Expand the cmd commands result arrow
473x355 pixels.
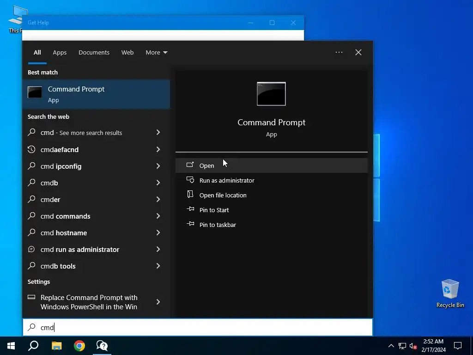(x=158, y=216)
